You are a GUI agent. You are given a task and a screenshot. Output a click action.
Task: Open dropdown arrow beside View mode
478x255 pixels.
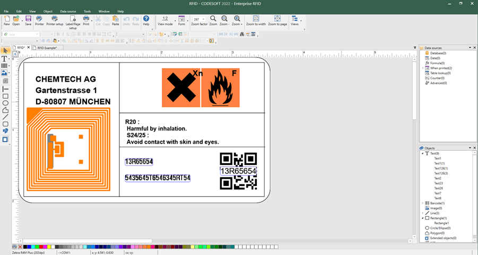(175, 21)
